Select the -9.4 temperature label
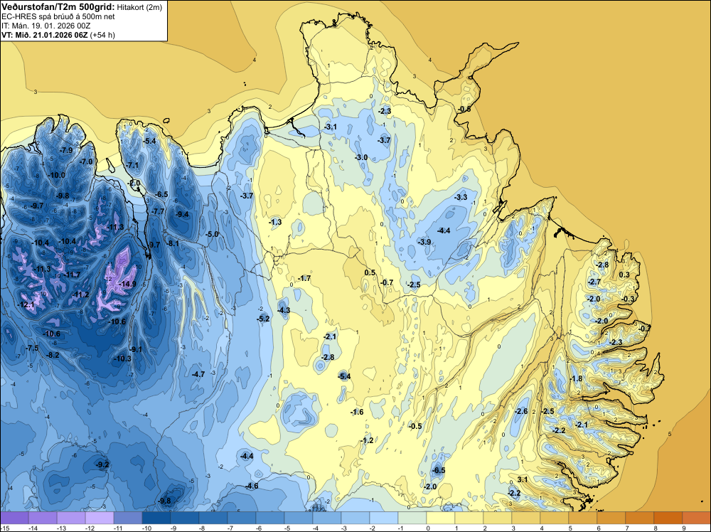711x532 pixels. click(x=182, y=214)
